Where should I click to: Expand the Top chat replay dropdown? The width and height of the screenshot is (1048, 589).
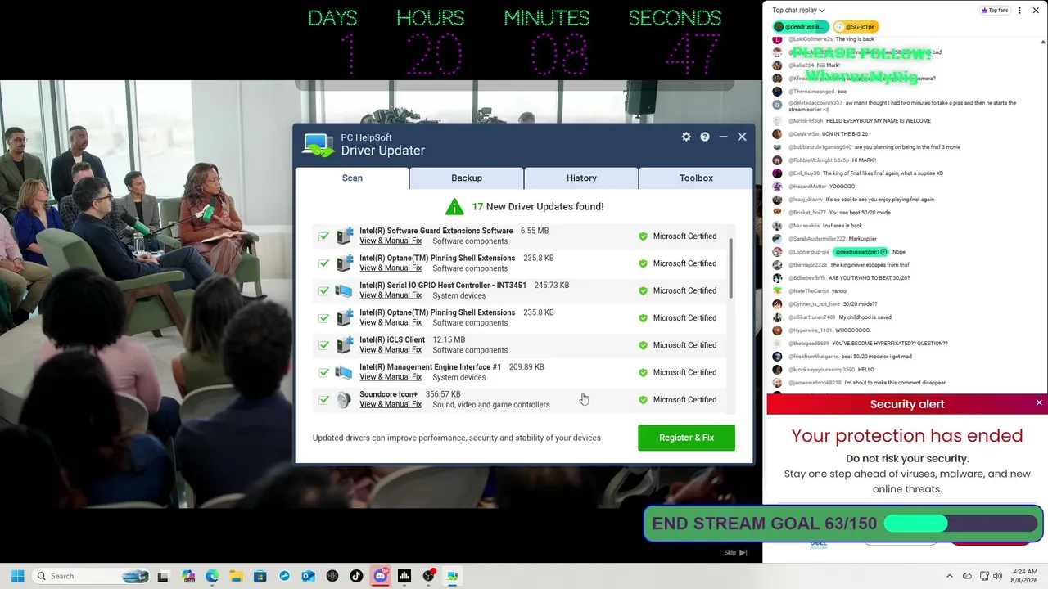pyautogui.click(x=798, y=11)
